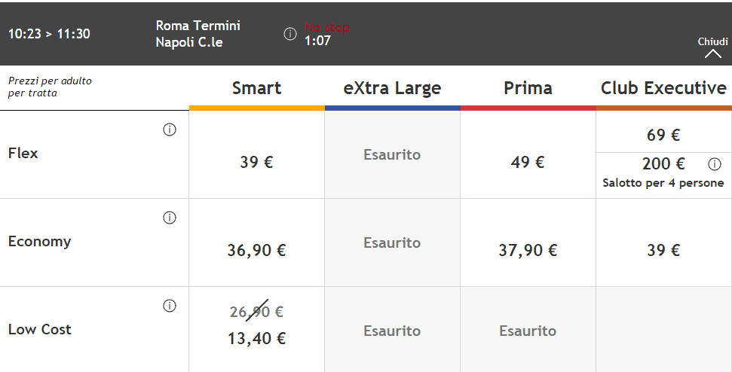Choose Flex Smart fare 39 €
This screenshot has height=372, width=732.
[257, 155]
